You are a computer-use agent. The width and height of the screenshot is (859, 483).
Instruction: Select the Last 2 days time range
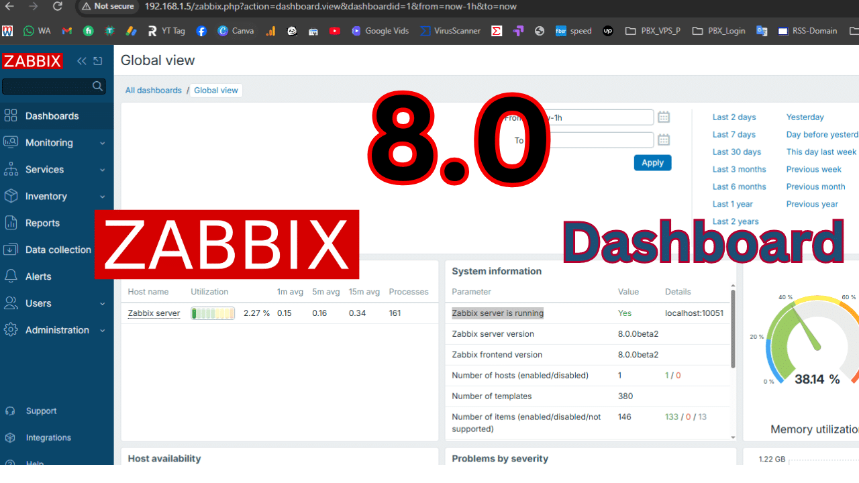(734, 117)
